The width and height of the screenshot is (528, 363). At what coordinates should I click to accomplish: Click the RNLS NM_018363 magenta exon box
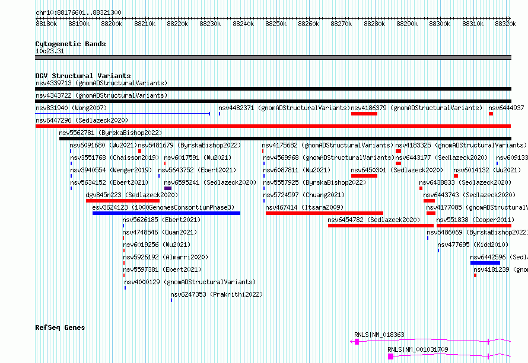tap(357, 342)
